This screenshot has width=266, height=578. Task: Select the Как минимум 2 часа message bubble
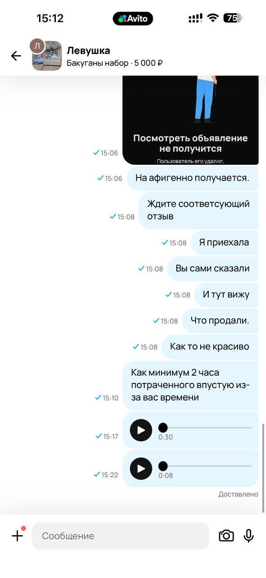[x=190, y=385]
